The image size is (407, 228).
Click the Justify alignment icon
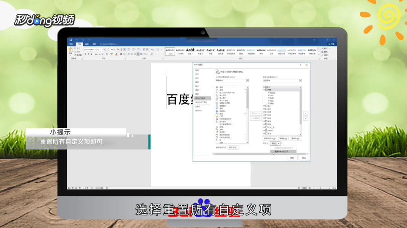pos(138,54)
